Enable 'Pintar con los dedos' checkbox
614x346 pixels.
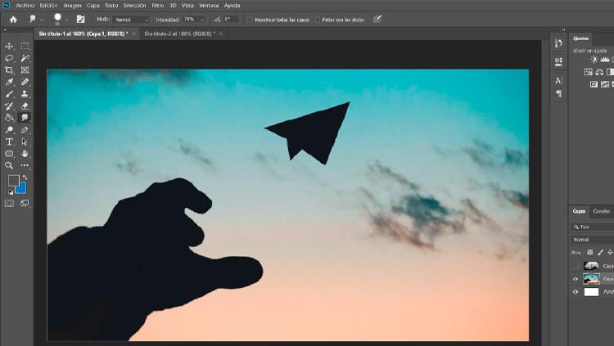click(318, 20)
